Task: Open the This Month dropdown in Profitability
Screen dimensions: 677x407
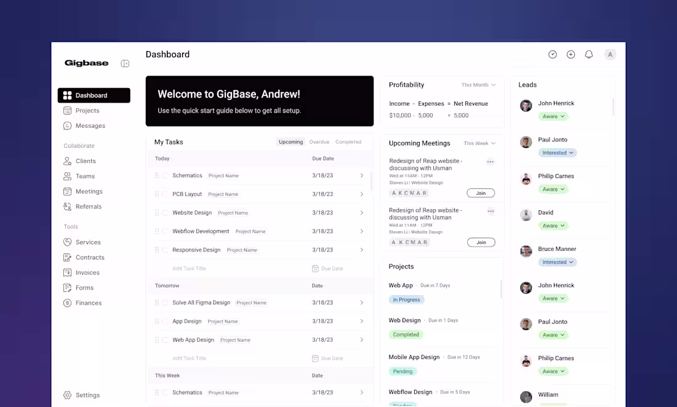Action: point(479,85)
